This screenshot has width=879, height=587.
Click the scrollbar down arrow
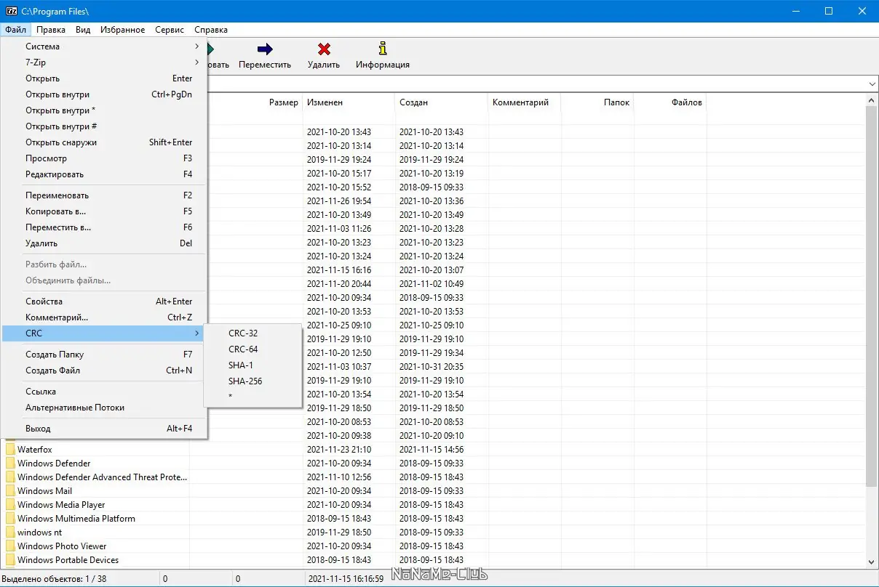pos(872,562)
